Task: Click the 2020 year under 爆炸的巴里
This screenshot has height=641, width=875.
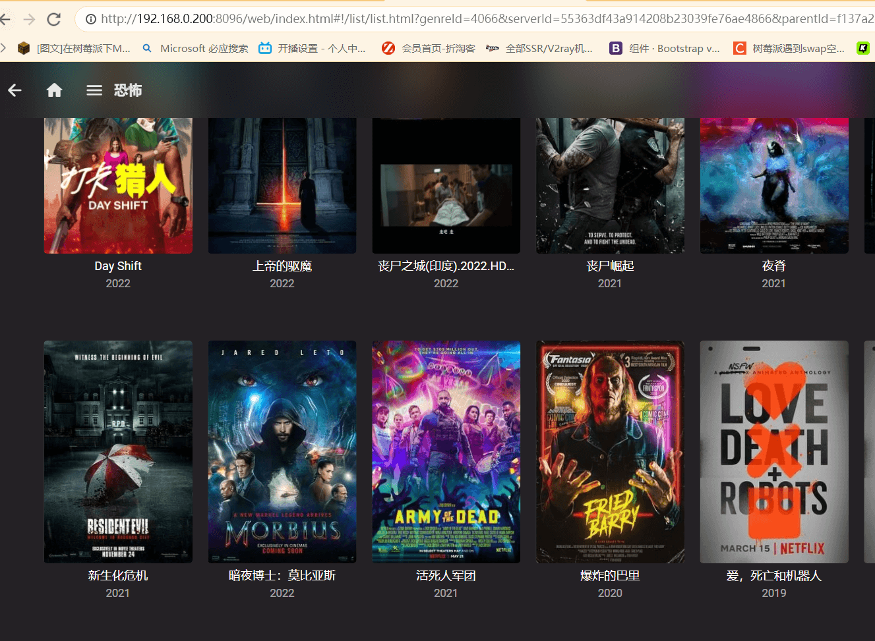Action: [x=610, y=593]
